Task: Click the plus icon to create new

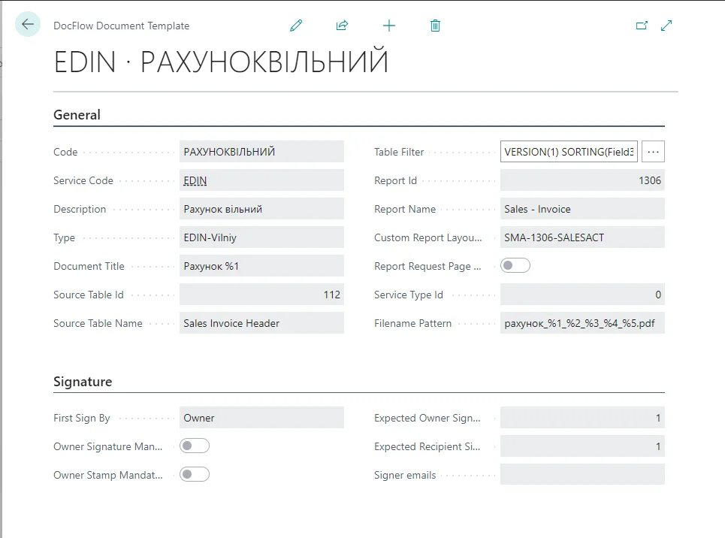Action: (388, 26)
